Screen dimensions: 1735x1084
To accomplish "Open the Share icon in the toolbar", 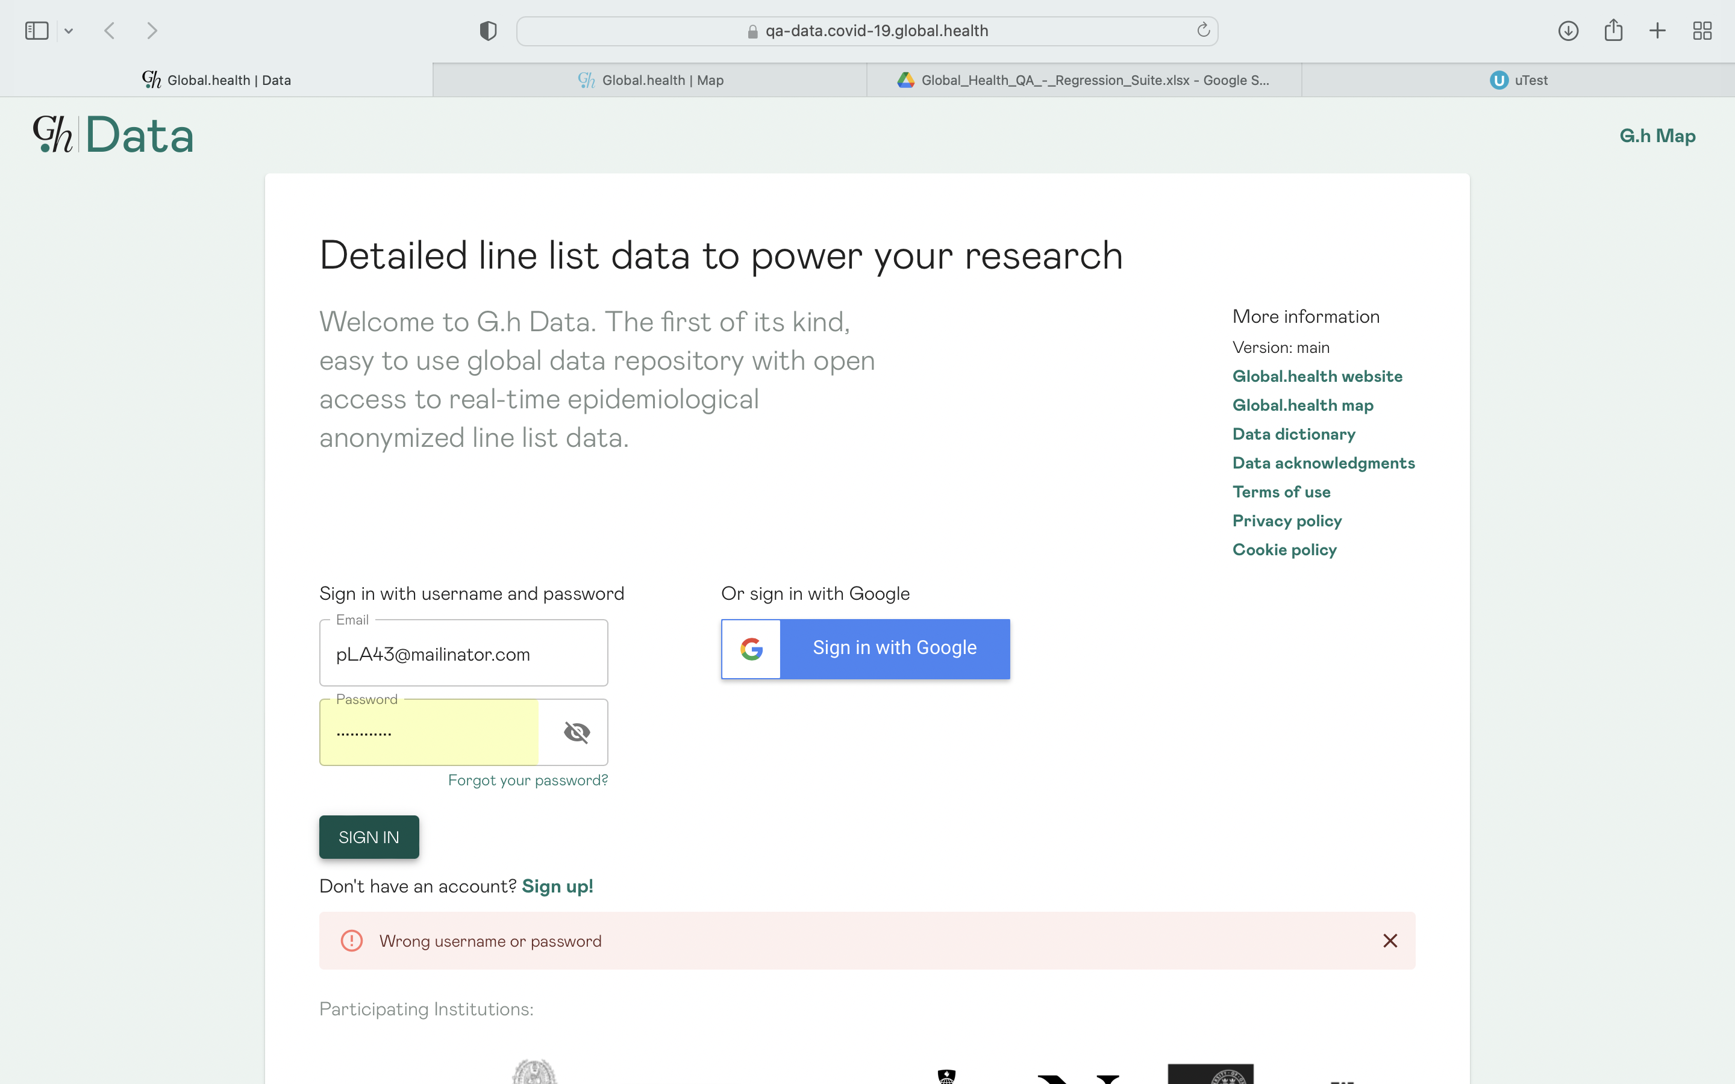I will (x=1613, y=30).
